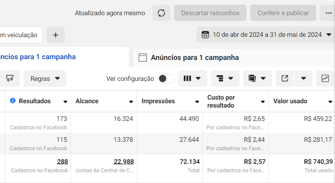Open the charts view icon
Image resolution: width=335 pixels, height=183 pixels.
(325, 78)
